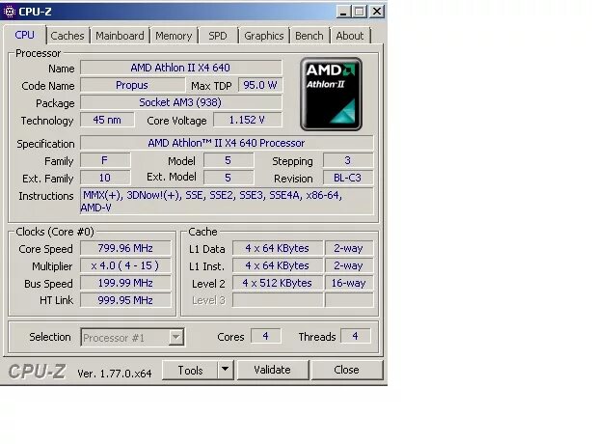Click the Revision value BL-C3
The width and height of the screenshot is (592, 444).
click(348, 178)
